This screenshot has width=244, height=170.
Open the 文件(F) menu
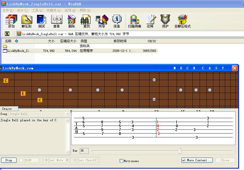[8, 10]
